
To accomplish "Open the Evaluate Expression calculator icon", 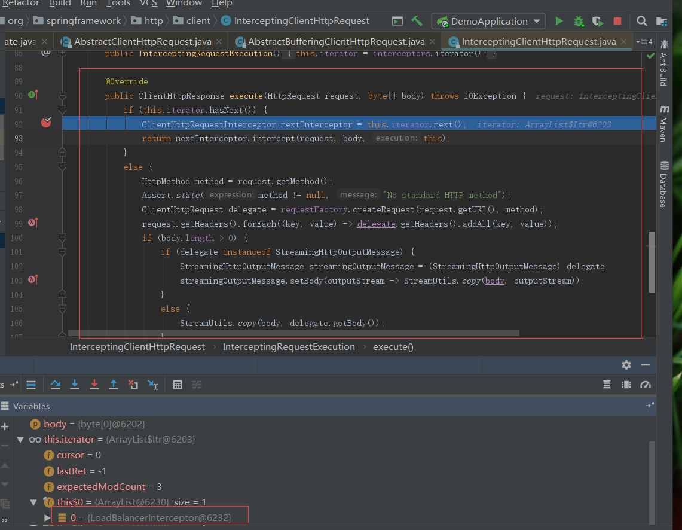I will [178, 385].
